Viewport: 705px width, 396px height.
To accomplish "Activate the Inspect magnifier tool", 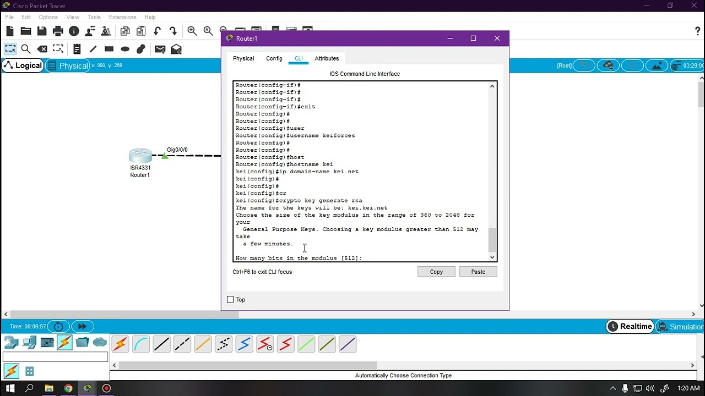I will coord(26,50).
